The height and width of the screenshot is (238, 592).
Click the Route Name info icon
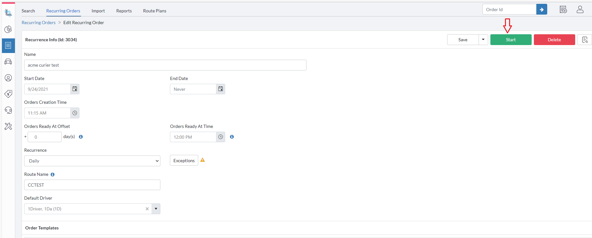tap(53, 175)
